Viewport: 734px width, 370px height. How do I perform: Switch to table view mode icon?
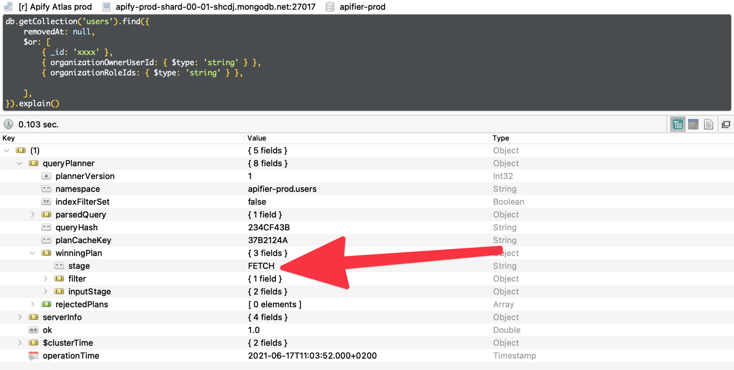click(x=693, y=124)
